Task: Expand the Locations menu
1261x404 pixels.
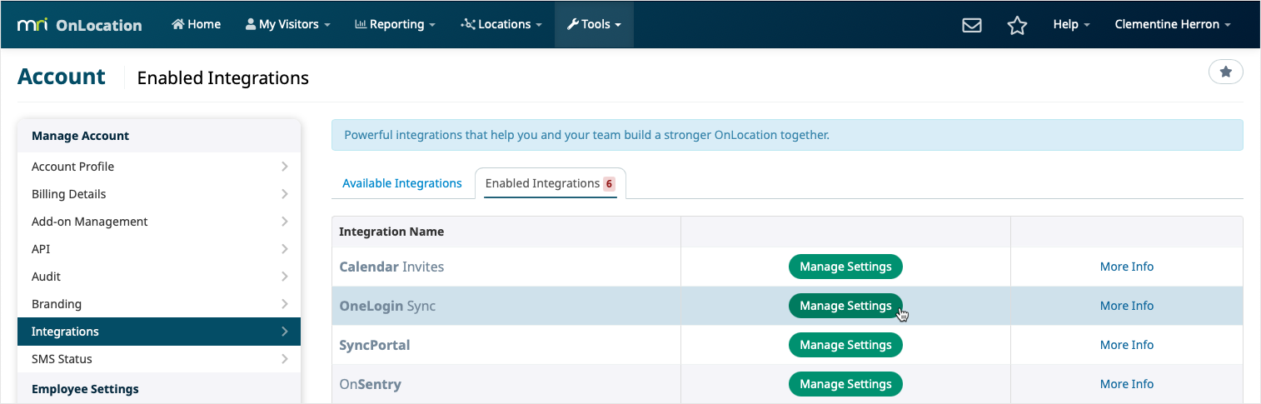Action: (501, 24)
